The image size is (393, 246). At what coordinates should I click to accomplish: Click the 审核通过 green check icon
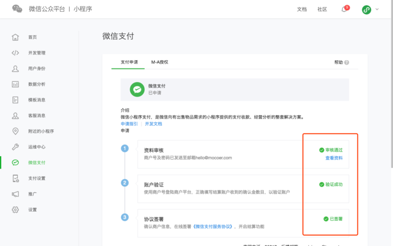coord(322,150)
